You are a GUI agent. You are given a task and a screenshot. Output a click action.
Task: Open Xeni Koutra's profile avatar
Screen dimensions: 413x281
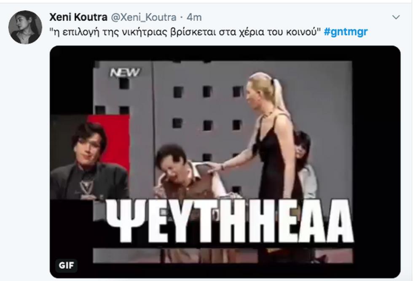click(x=25, y=27)
